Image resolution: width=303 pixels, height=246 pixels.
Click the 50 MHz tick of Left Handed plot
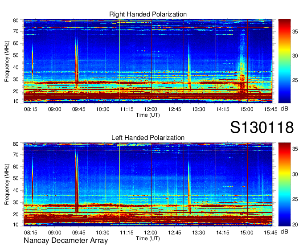click(16, 179)
